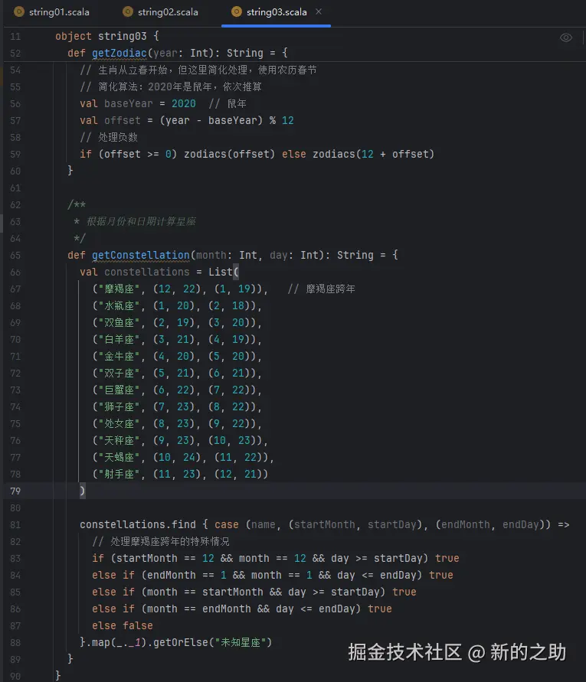Image resolution: width=586 pixels, height=682 pixels.
Task: Click the "双鱼座" string literal
Action: pyautogui.click(x=119, y=323)
